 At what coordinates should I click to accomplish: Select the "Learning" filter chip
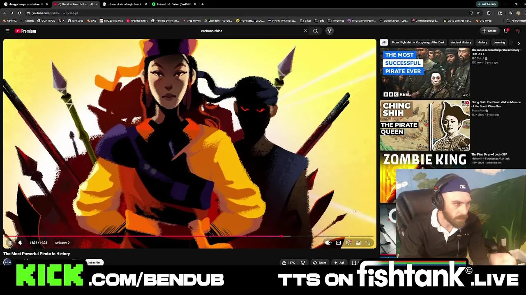point(499,42)
